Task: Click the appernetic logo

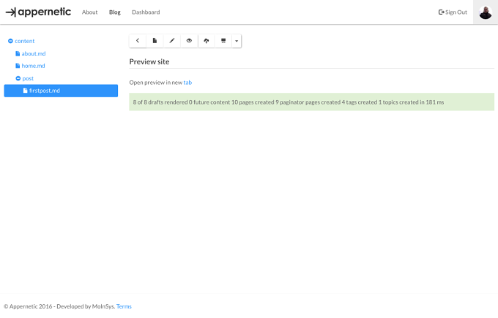Action: [38, 12]
